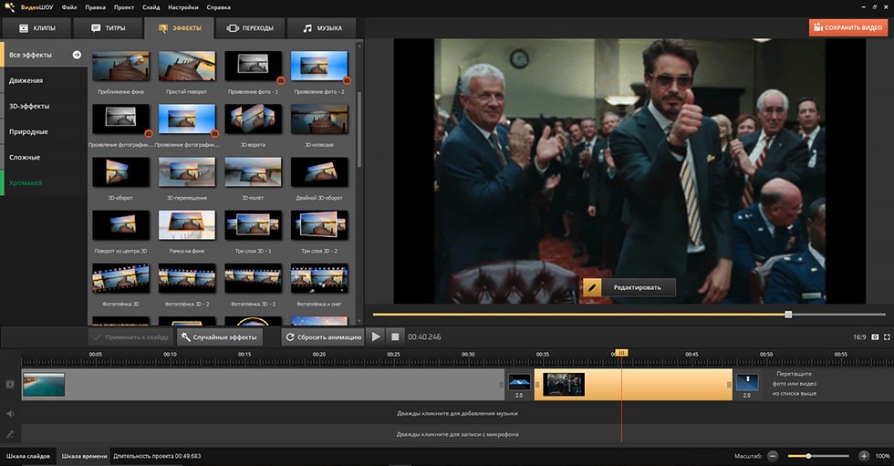Select the 3D-полёт effect

click(x=254, y=172)
